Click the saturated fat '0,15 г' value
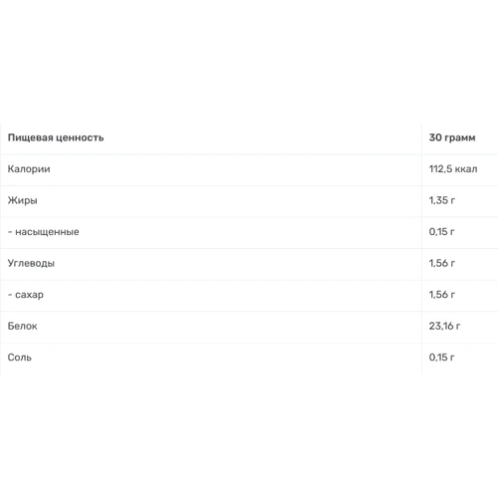 [x=441, y=231]
